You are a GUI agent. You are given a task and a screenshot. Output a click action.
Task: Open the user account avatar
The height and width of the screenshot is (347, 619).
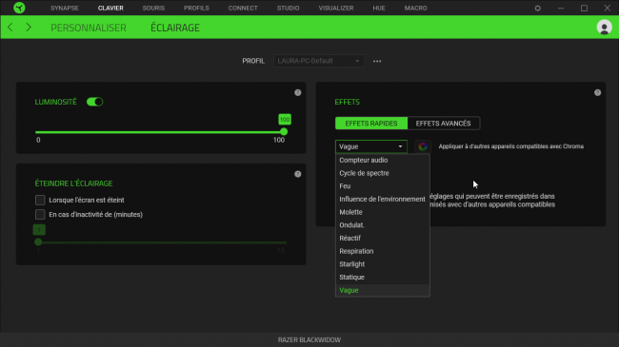[x=604, y=28]
